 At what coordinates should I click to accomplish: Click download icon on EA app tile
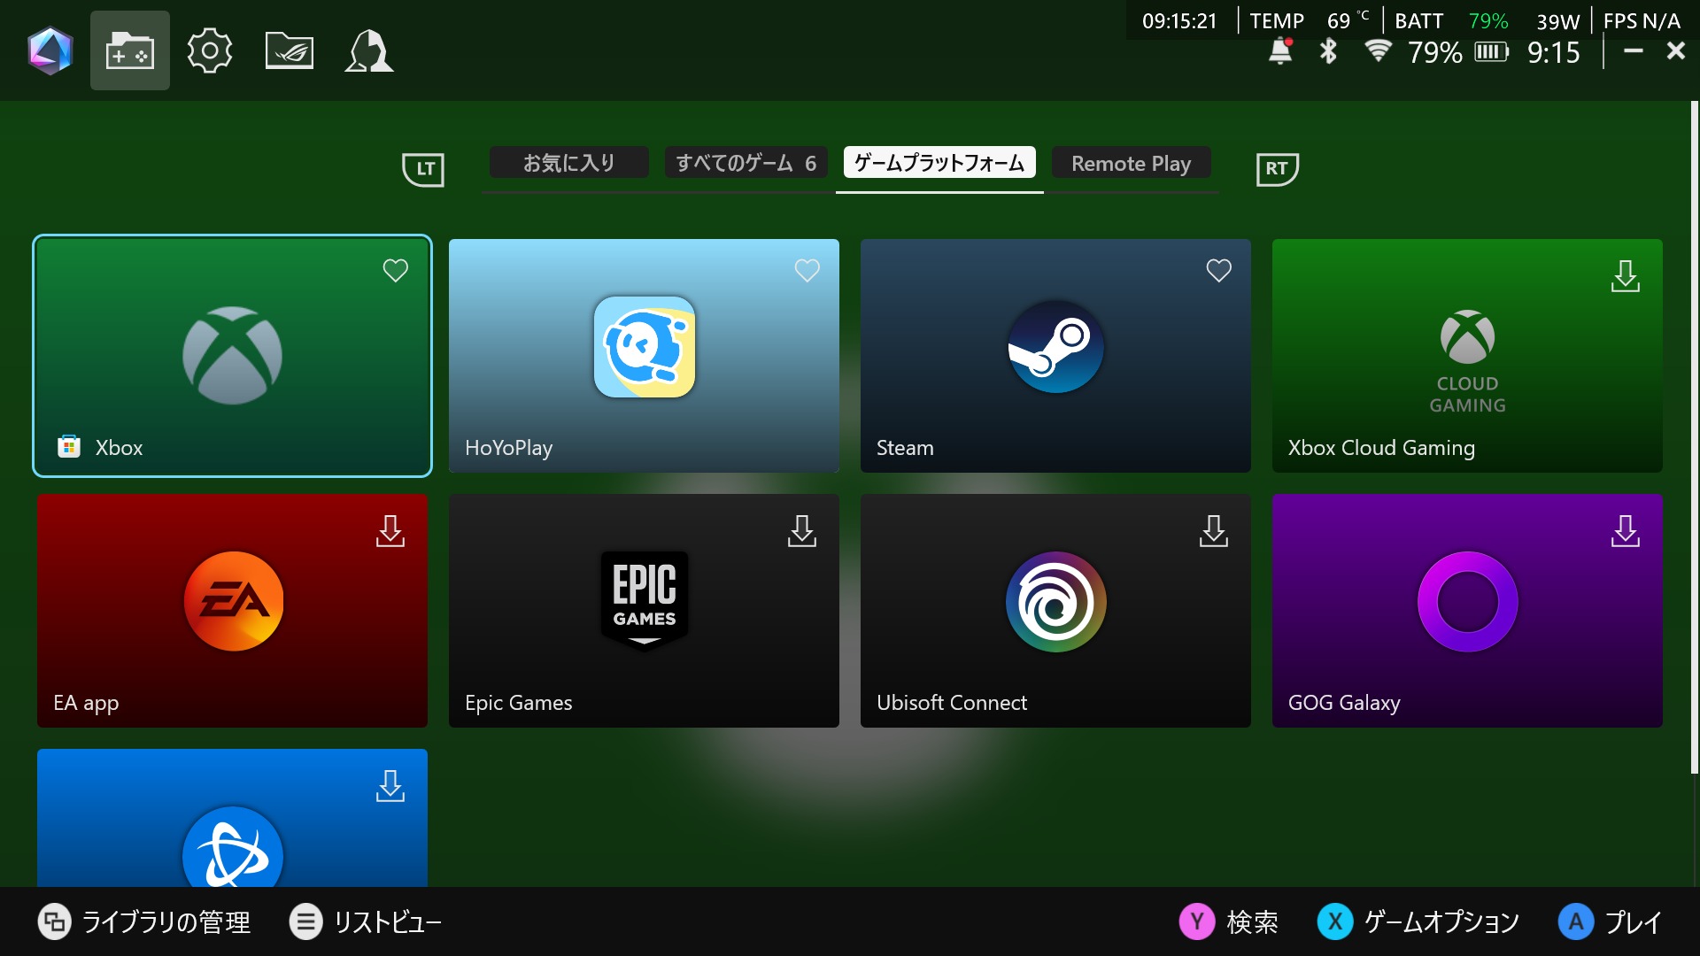tap(390, 531)
